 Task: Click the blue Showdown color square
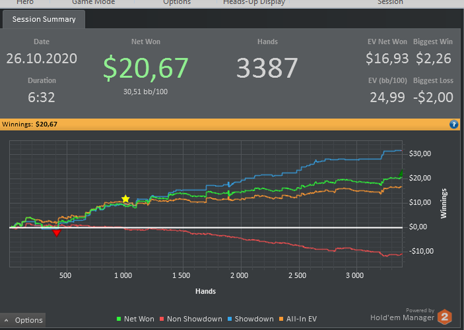point(229,319)
